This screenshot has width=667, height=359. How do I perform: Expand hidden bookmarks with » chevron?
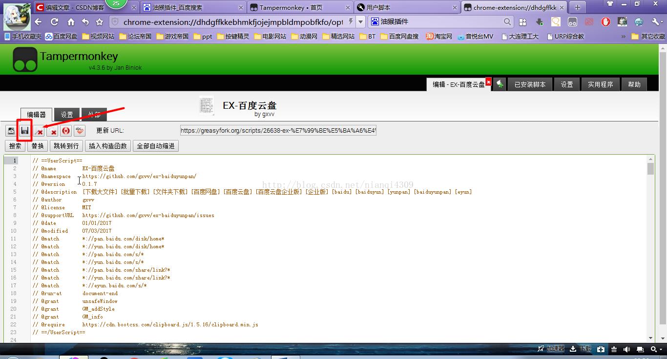click(624, 37)
